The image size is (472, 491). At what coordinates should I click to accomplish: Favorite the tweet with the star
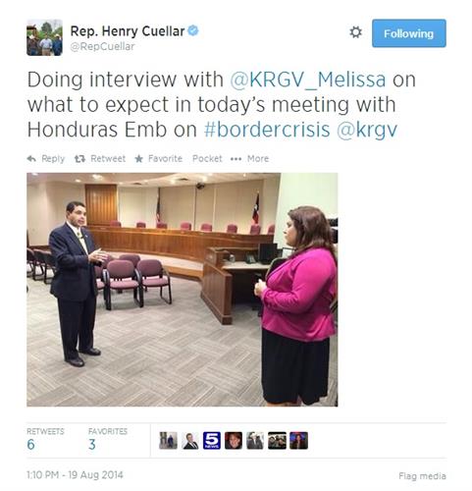[x=159, y=159]
